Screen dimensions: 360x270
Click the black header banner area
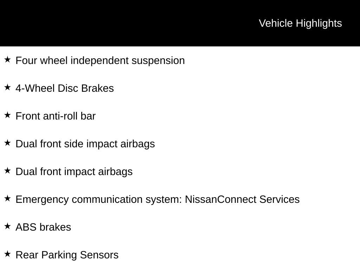tap(180, 23)
